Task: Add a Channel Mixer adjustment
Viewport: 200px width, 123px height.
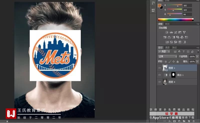Action: (x=182, y=37)
